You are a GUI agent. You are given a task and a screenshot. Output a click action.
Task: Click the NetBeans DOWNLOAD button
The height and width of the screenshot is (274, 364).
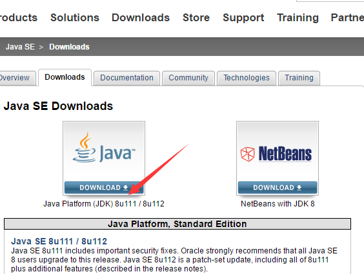(278, 187)
